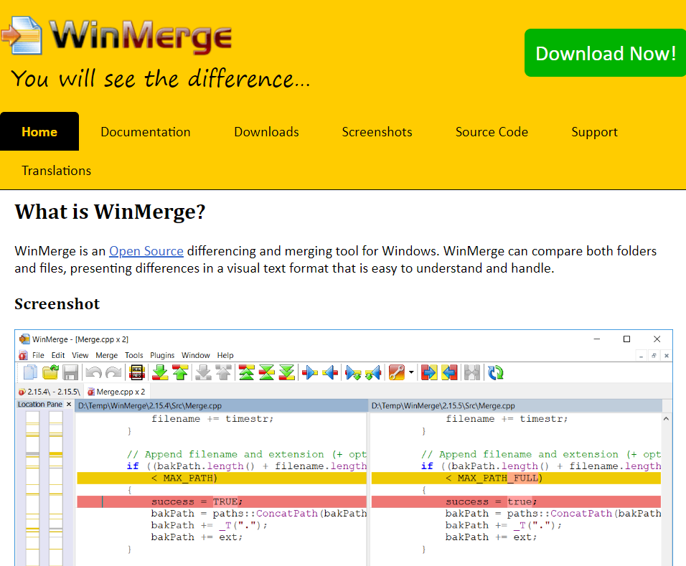
Task: Click the scrollbar up arrow in right pane
Action: point(666,419)
